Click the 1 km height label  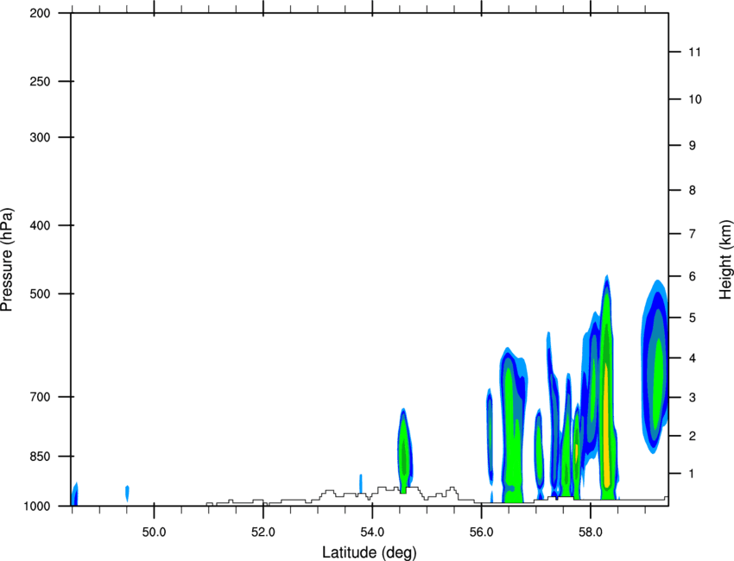pyautogui.click(x=693, y=474)
